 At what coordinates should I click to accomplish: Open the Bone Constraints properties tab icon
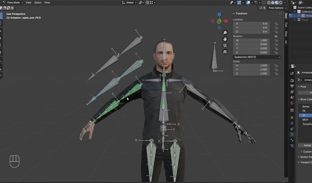pos(292,146)
